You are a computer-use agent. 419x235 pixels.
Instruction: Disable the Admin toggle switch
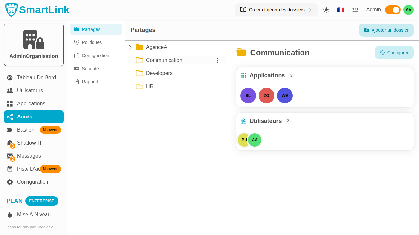pos(392,10)
